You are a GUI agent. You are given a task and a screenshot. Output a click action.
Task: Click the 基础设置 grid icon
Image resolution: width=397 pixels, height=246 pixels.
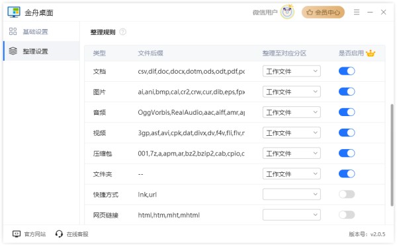click(13, 31)
